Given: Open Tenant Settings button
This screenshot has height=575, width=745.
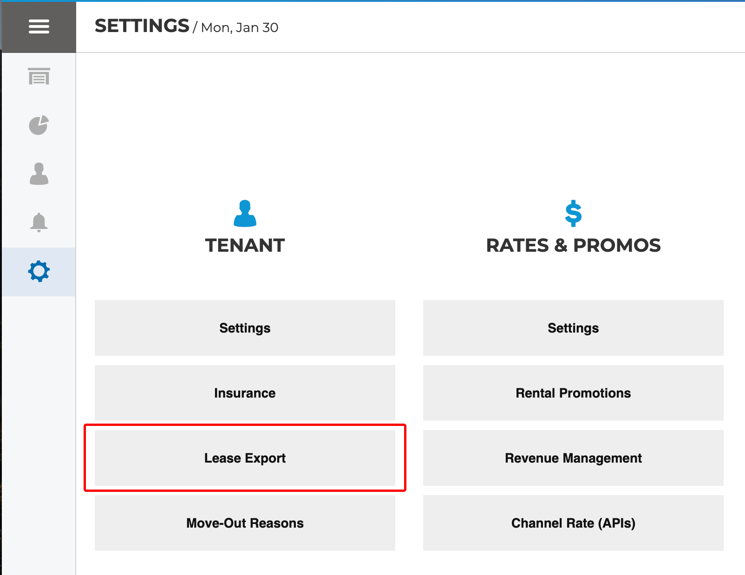Looking at the screenshot, I should click(x=245, y=328).
